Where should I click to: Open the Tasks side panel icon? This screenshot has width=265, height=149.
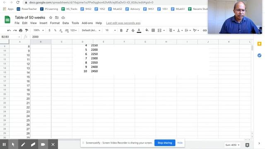[x=259, y=55]
